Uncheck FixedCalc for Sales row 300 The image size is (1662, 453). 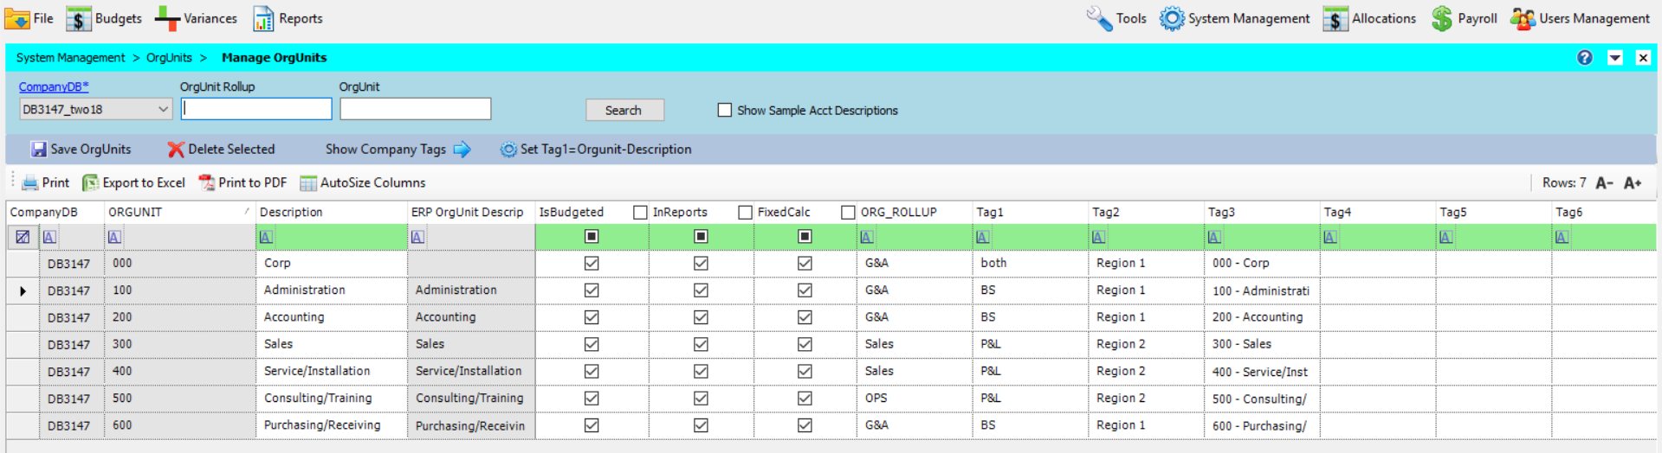pos(805,344)
